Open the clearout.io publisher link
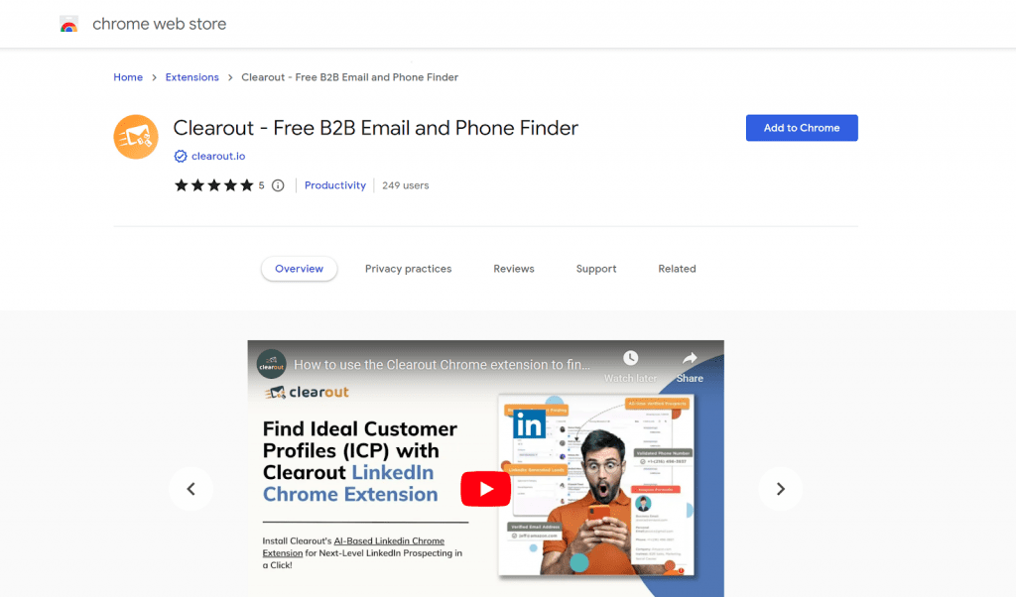The height and width of the screenshot is (597, 1016). click(x=218, y=156)
